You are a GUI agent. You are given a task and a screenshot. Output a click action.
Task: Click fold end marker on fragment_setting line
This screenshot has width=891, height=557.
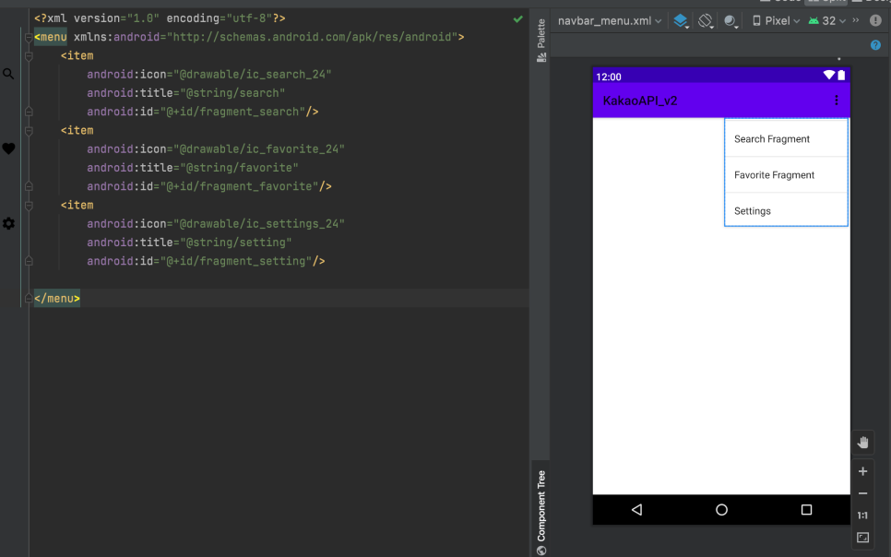pyautogui.click(x=29, y=262)
